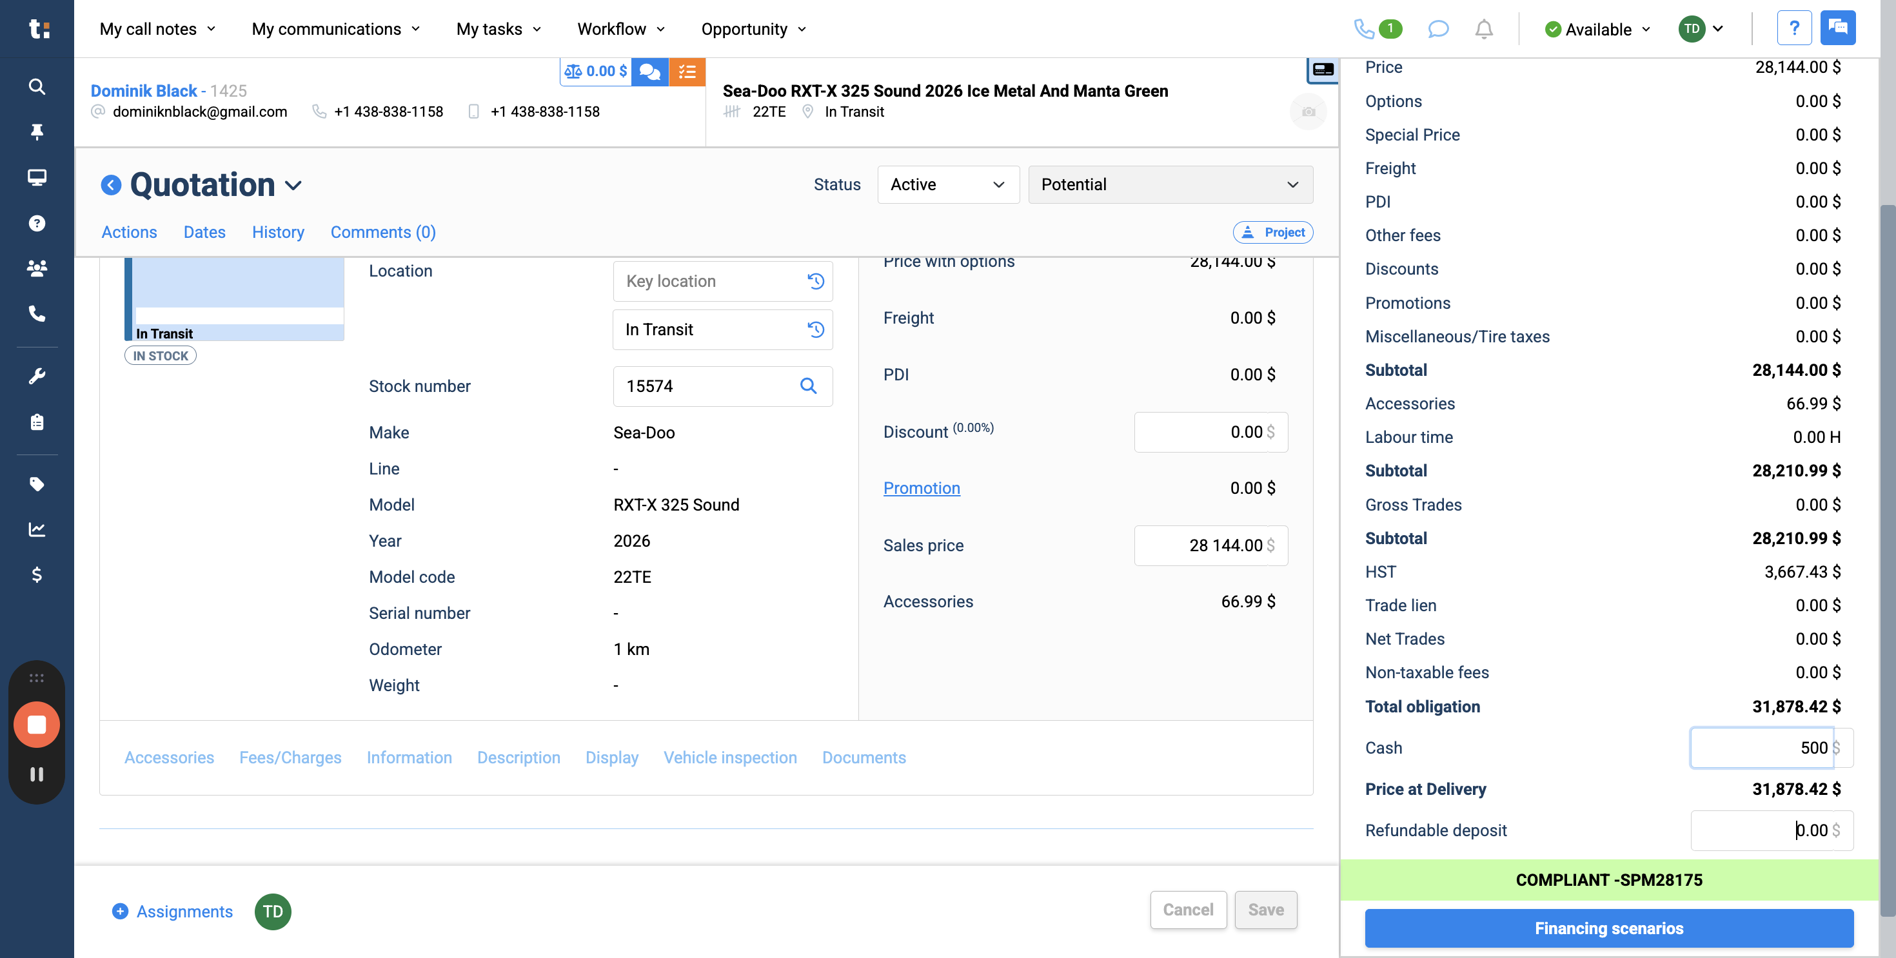1896x958 pixels.
Task: Expand the Potential dropdown
Action: [1170, 184]
